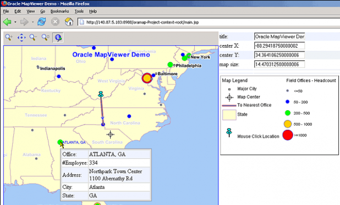Viewport: 340px width, 205px height.
Task: Open the File menu
Action: (x=6, y=11)
